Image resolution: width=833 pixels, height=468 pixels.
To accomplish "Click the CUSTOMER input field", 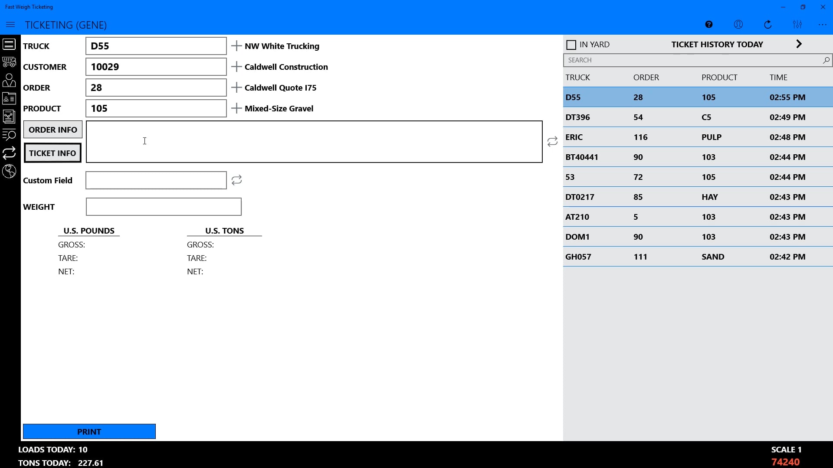I will pos(156,67).
